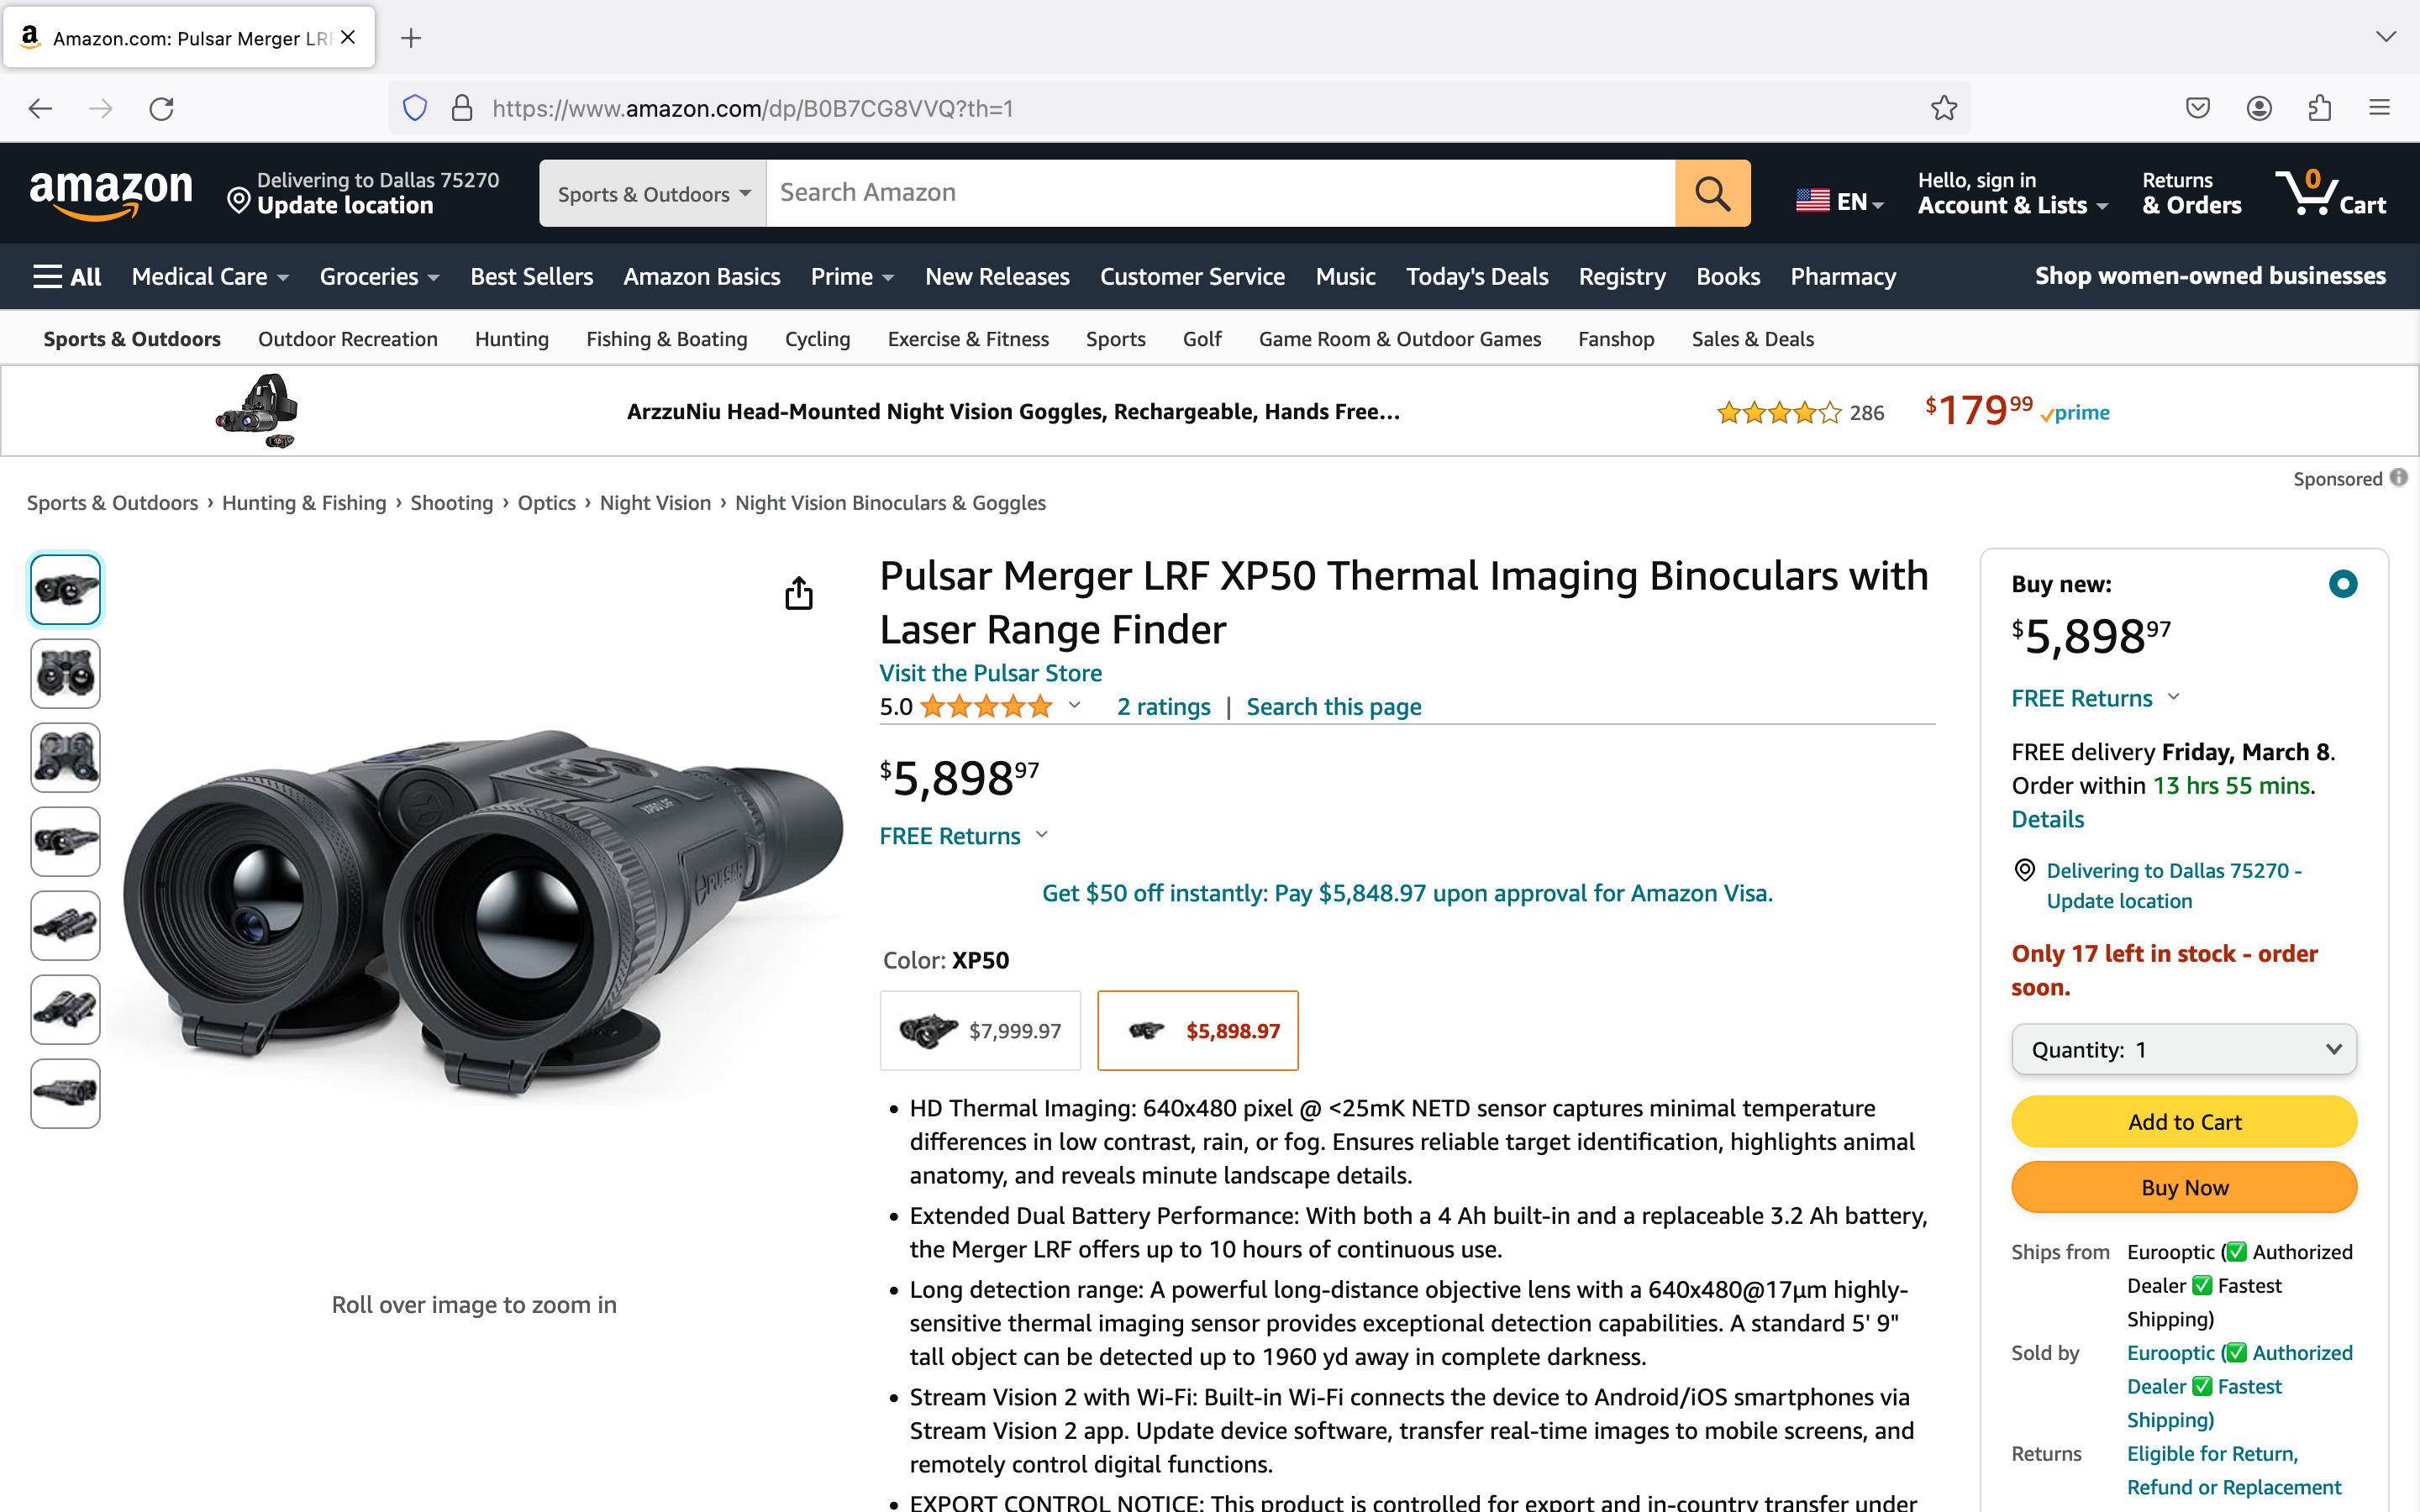Viewport: 2420px width, 1512px height.
Task: Open Firefox extensions puzzle icon
Action: [x=2319, y=108]
